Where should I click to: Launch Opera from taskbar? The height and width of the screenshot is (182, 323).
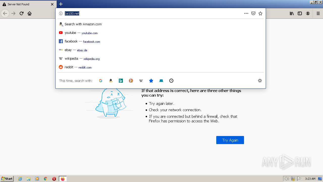tap(54, 179)
